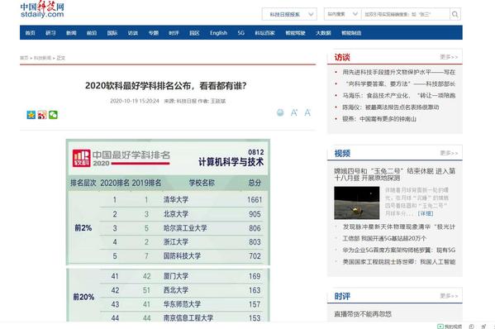
Task: Click 哈尔滨工业大学 in the ranking table
Action: pyautogui.click(x=185, y=228)
